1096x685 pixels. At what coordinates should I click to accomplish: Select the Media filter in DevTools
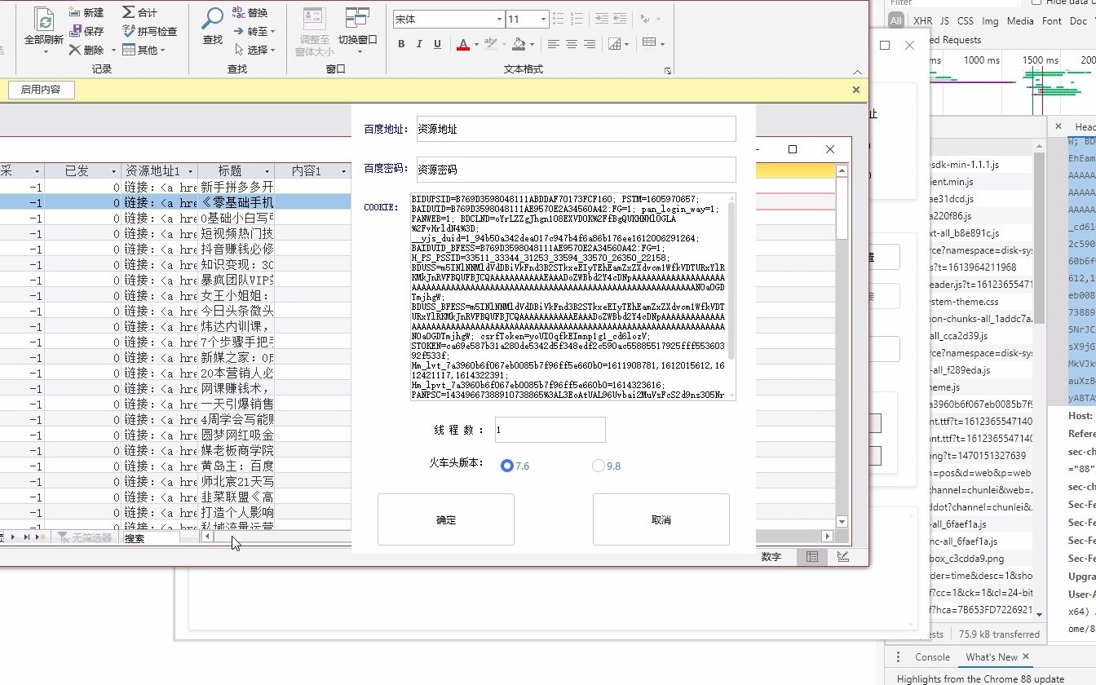1020,21
